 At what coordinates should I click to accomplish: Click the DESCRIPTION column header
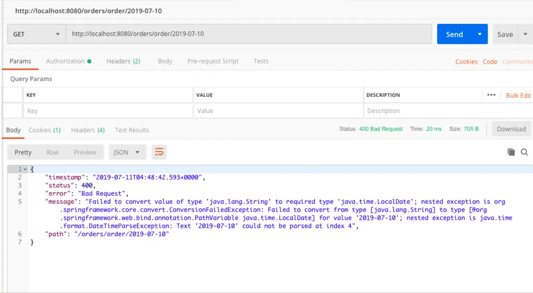[x=383, y=95]
